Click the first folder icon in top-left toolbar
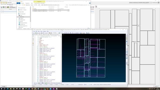This screenshot has height=90, width=160. point(1,3)
